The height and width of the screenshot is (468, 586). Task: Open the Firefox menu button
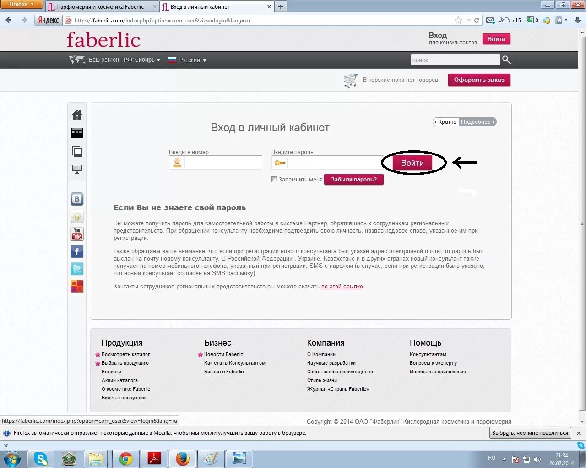tap(21, 4)
